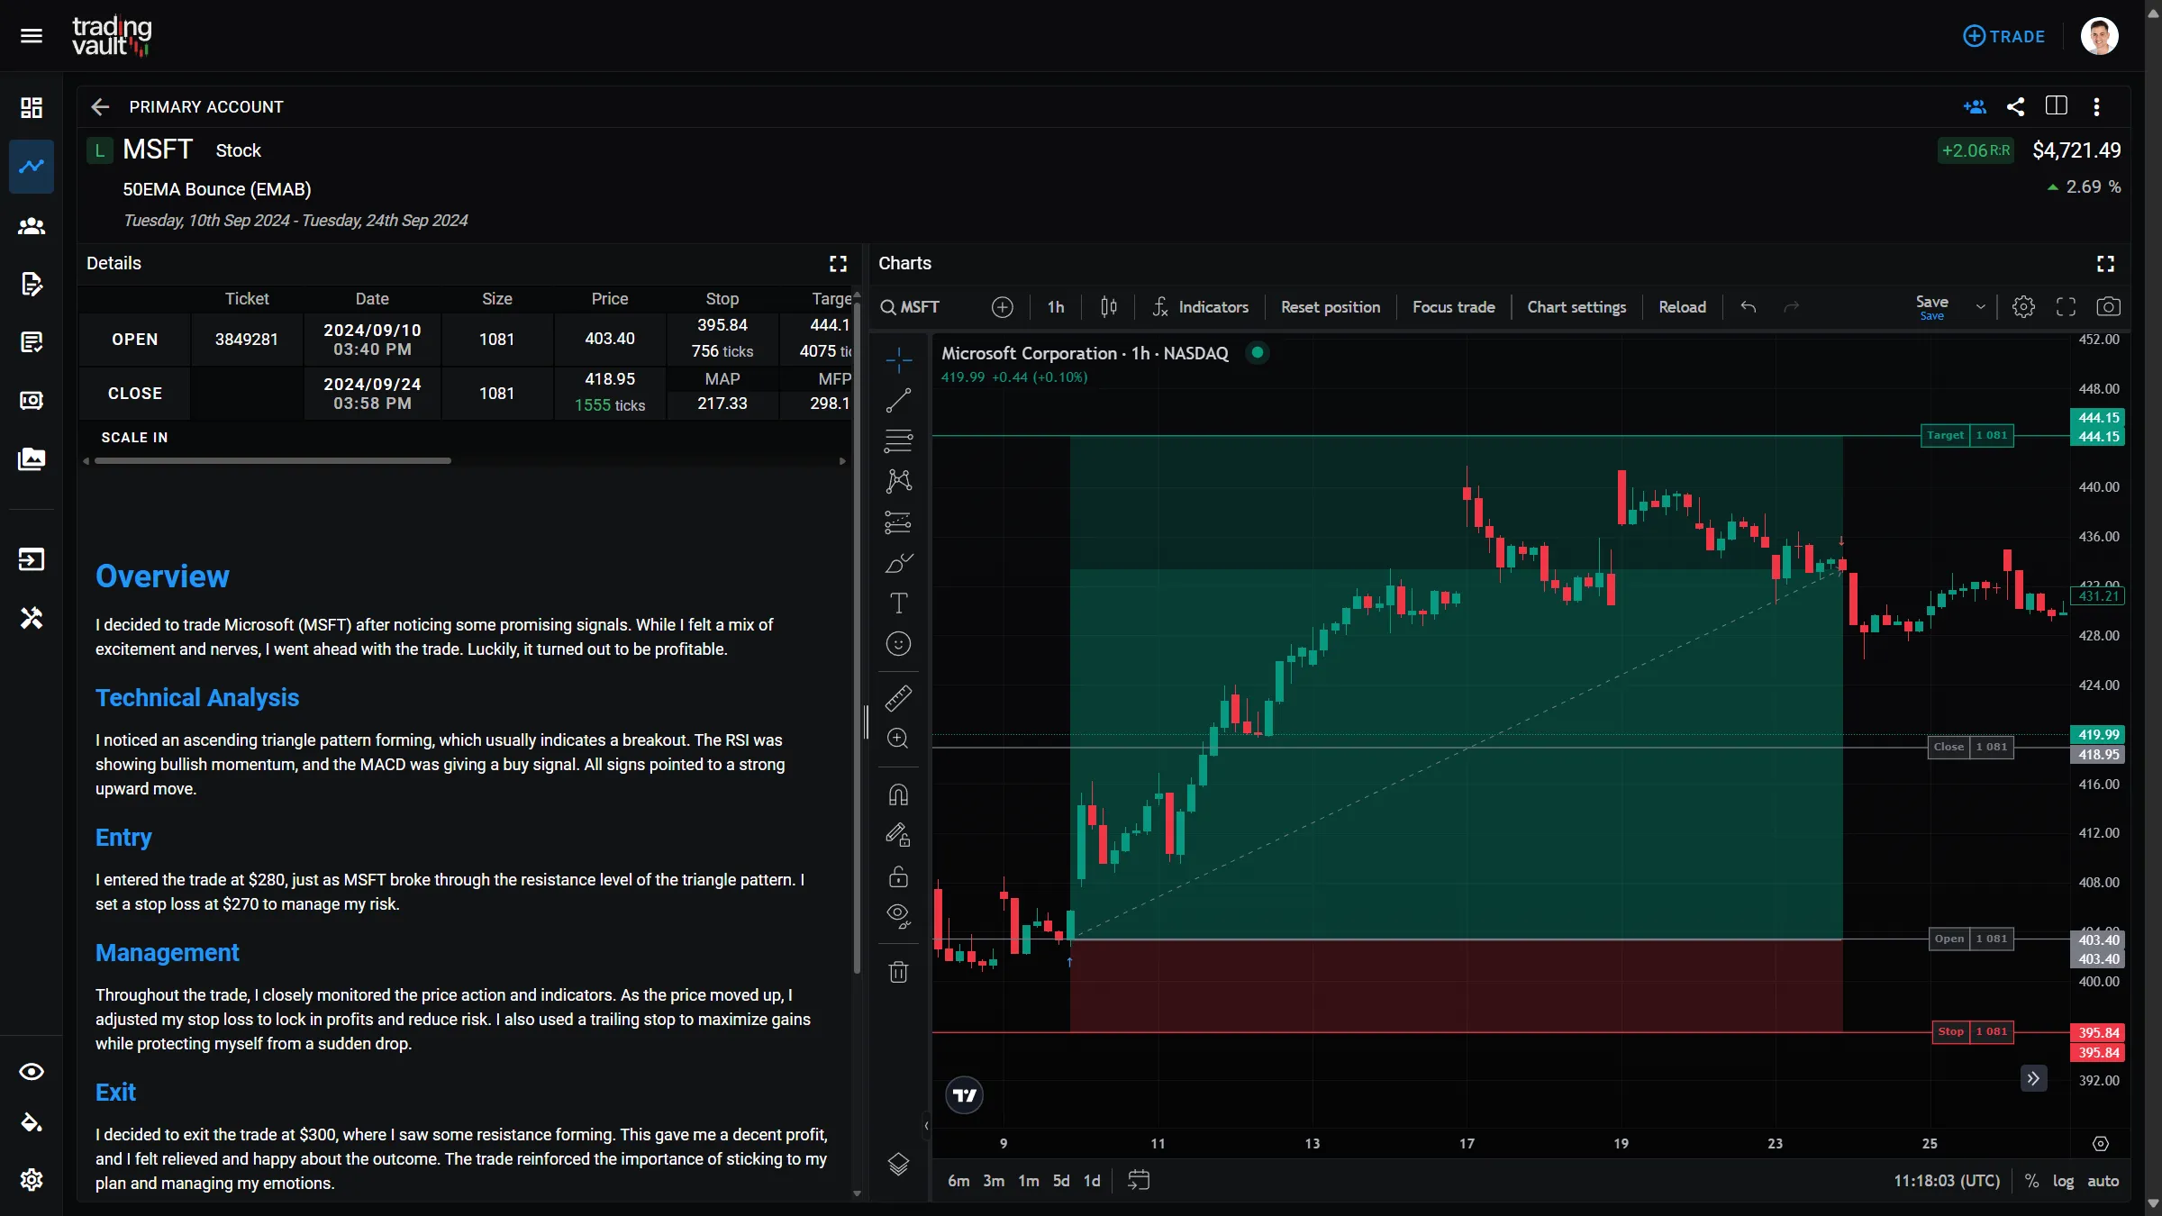Save the chart layout

pos(1931,307)
